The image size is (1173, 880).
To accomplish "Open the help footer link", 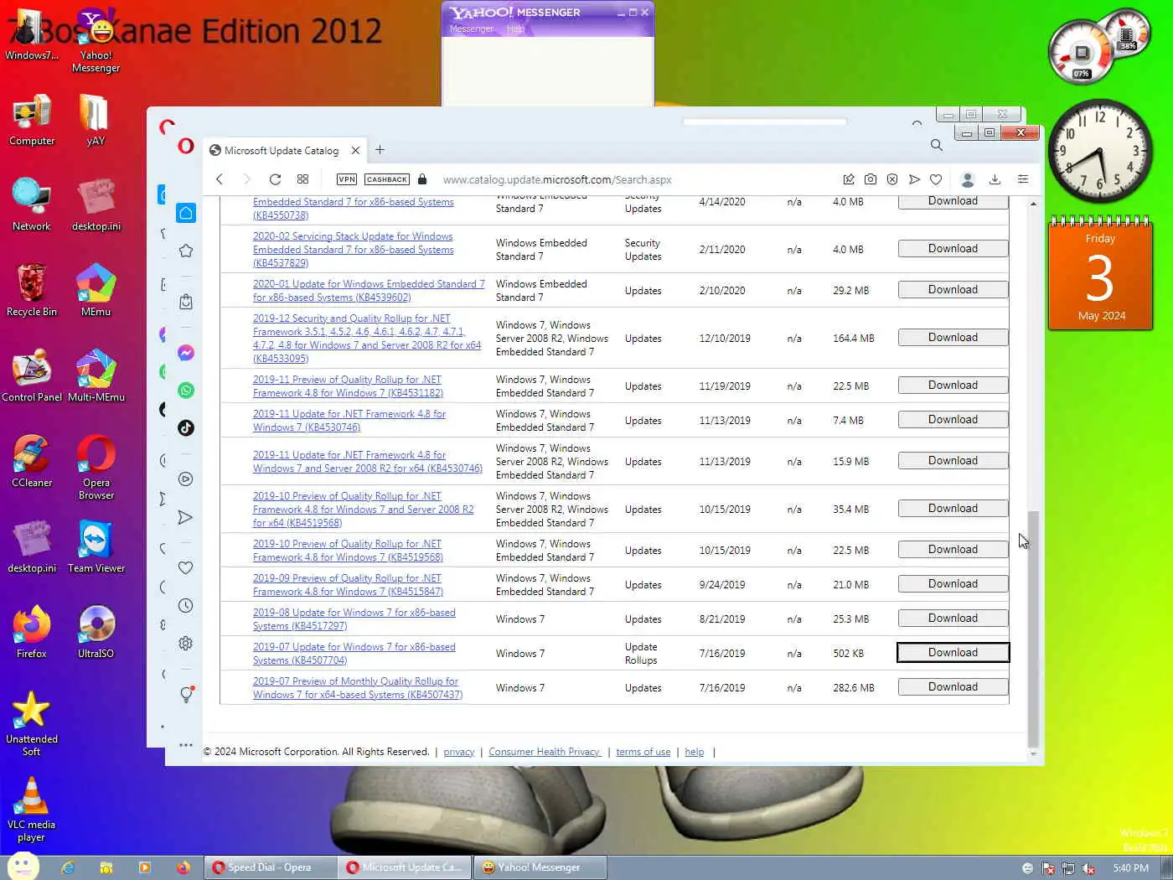I will pos(694,752).
